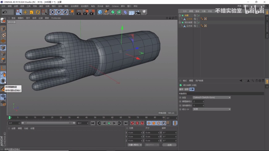Toggle the layer square of 衣服 object
The height and width of the screenshot is (151, 269).
[x=195, y=15]
